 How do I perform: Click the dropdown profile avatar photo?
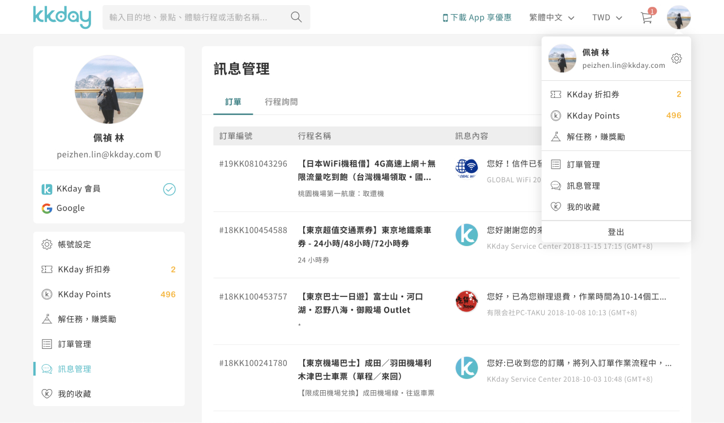[x=562, y=58]
